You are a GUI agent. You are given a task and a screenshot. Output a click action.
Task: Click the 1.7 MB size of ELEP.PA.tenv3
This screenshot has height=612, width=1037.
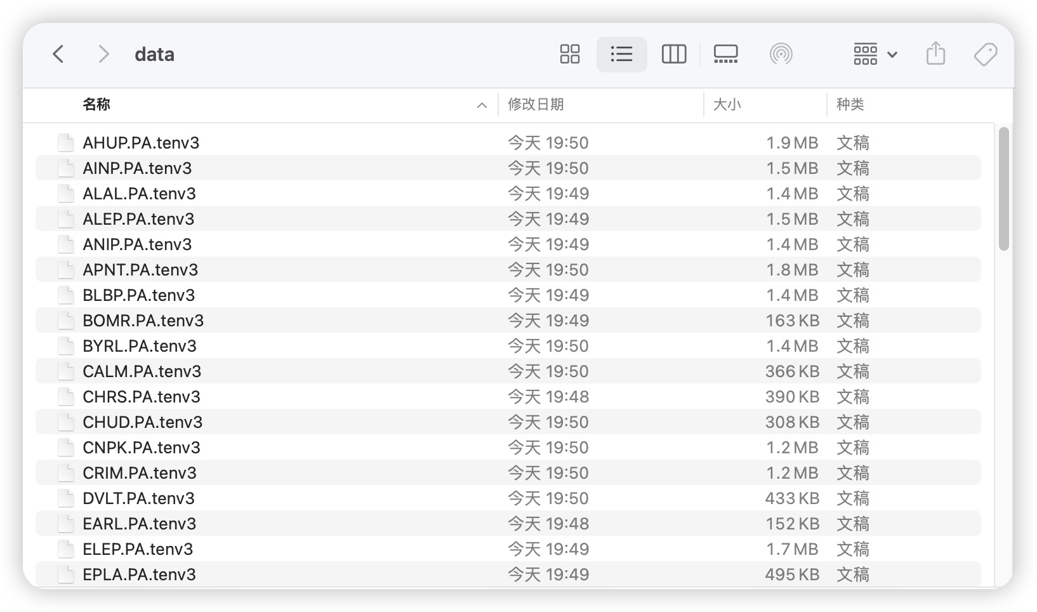pos(792,549)
